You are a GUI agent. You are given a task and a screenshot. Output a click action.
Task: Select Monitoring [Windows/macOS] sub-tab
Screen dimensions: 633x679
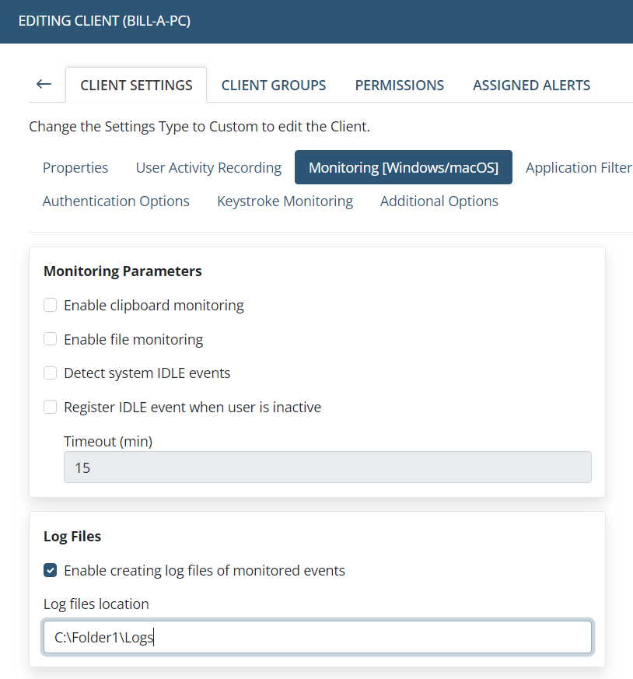pyautogui.click(x=404, y=167)
